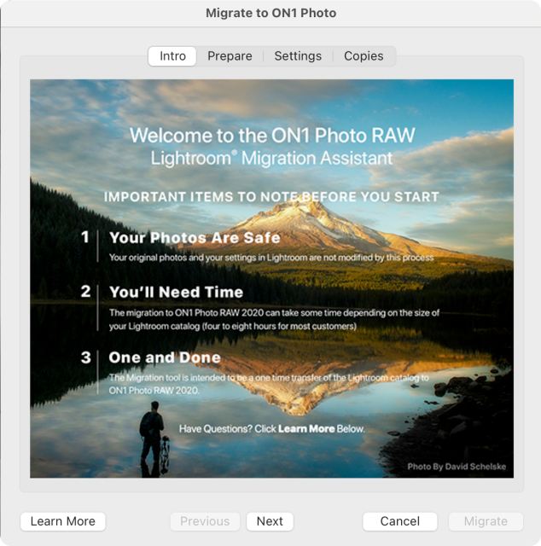Viewport: 541px width, 546px height.
Task: Click the 'Your Photos Are Safe' heading
Action: pos(195,238)
